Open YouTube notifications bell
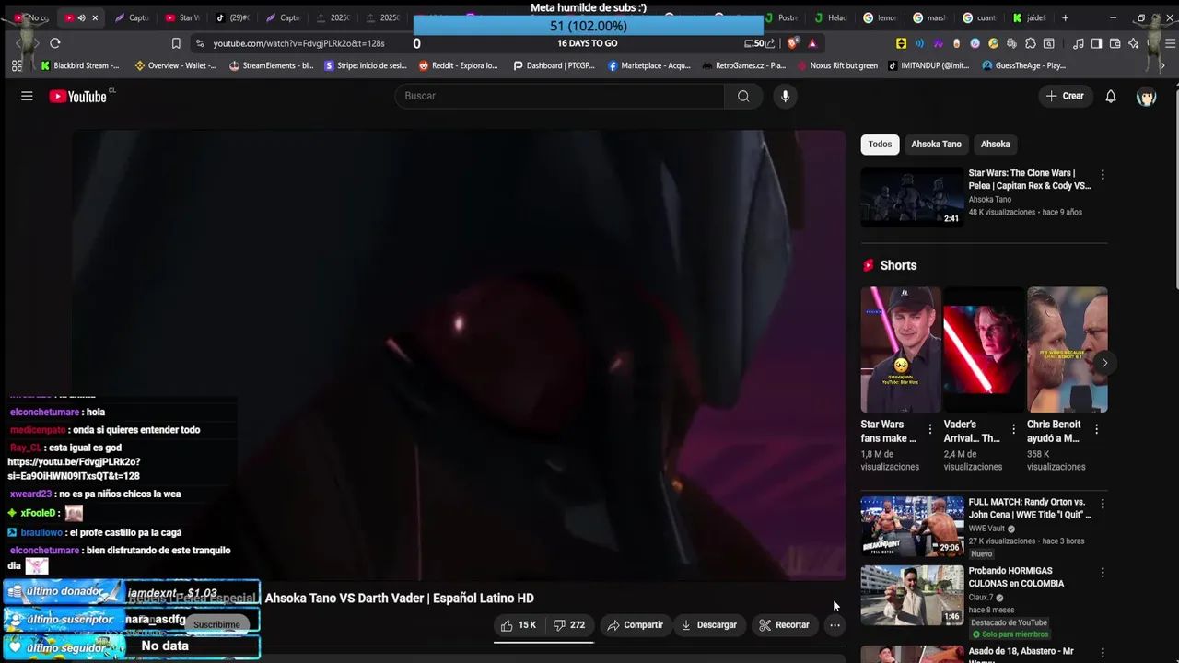1179x663 pixels. (x=1111, y=96)
